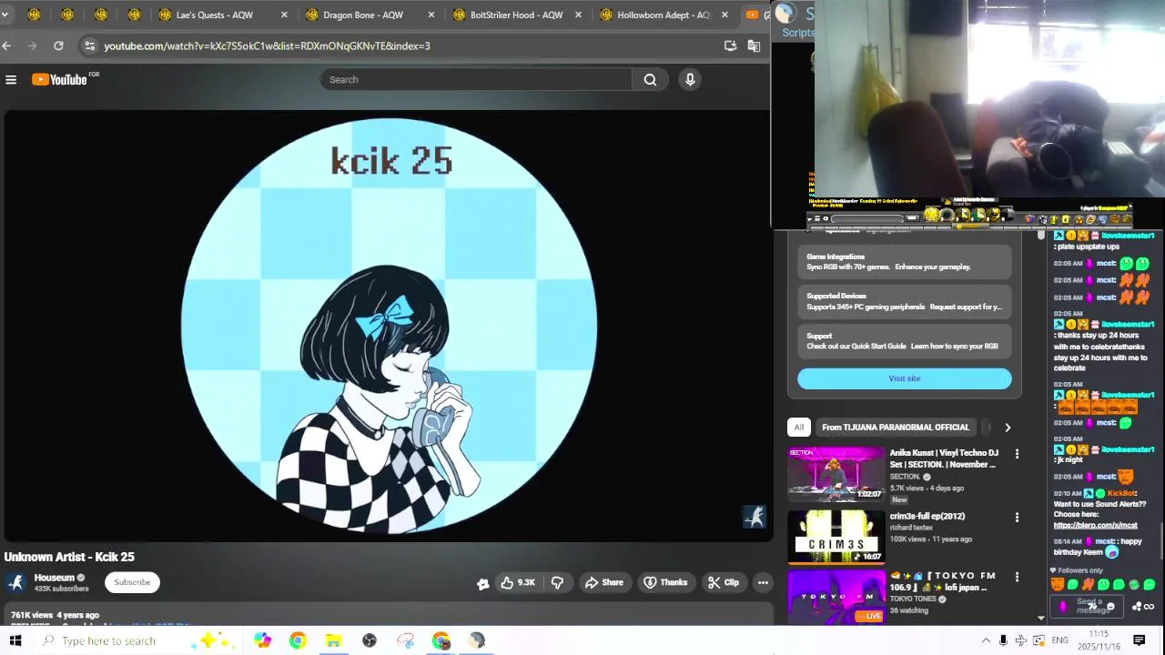The width and height of the screenshot is (1165, 655).
Task: Go back using the browser back arrow
Action: click(x=7, y=45)
